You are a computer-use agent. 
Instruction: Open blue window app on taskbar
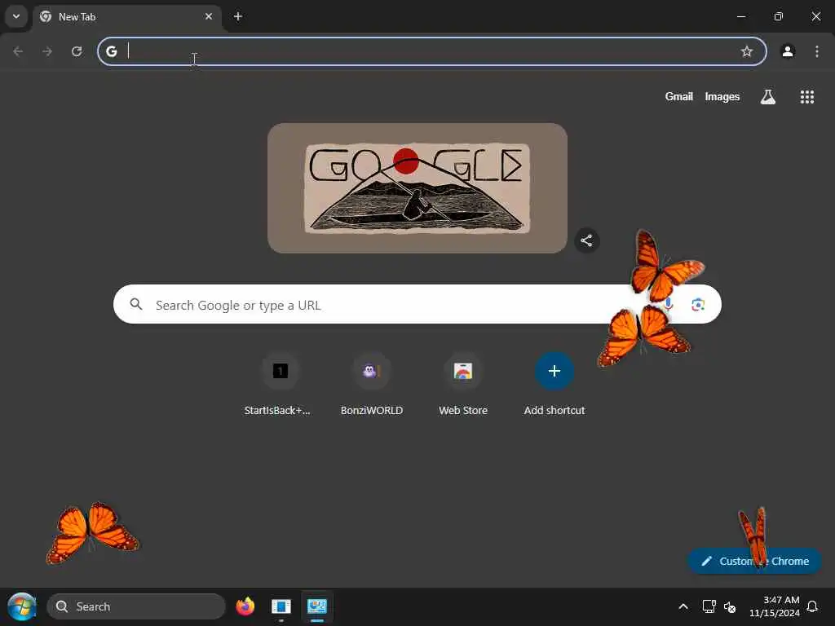click(281, 606)
